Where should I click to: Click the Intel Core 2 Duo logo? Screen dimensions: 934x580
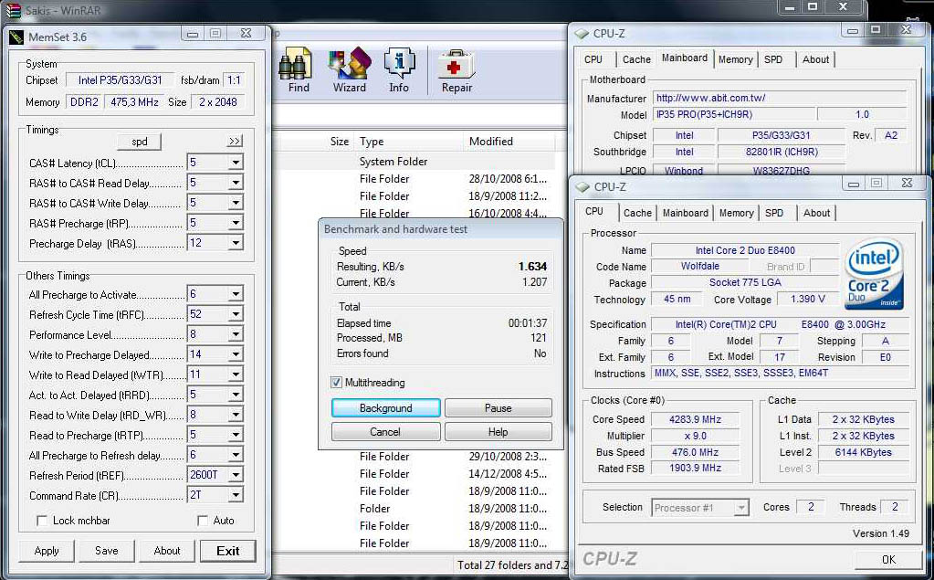(x=874, y=274)
